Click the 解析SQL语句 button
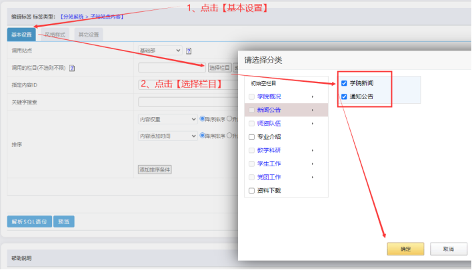The image size is (472, 270). point(29,221)
